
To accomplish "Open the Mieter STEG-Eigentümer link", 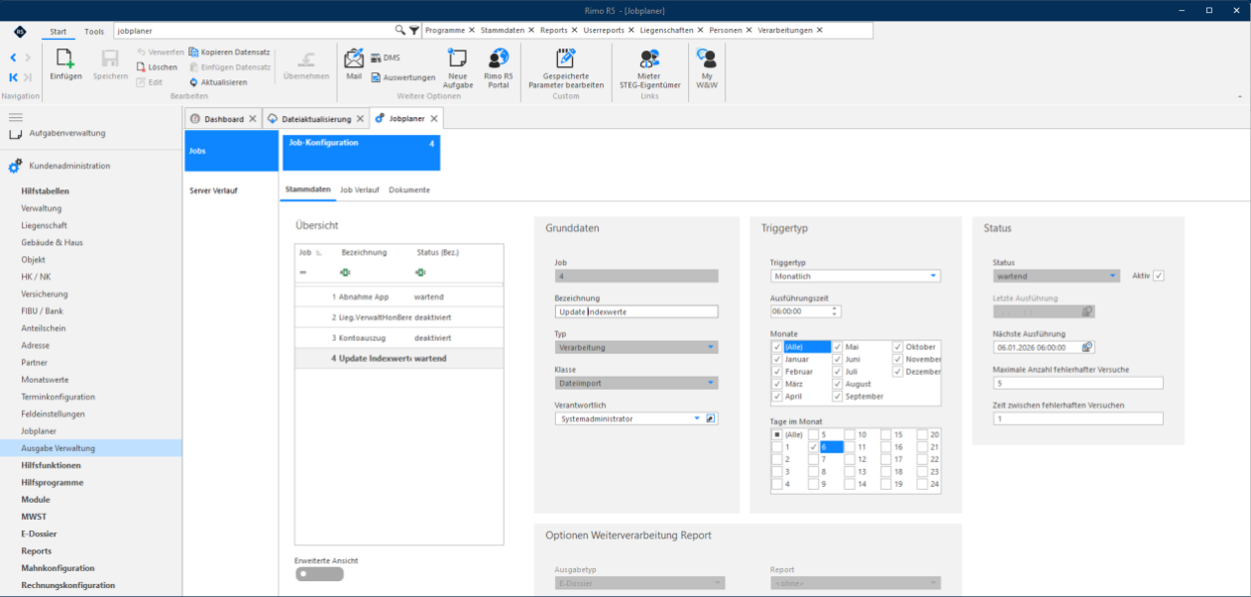I will coord(649,68).
